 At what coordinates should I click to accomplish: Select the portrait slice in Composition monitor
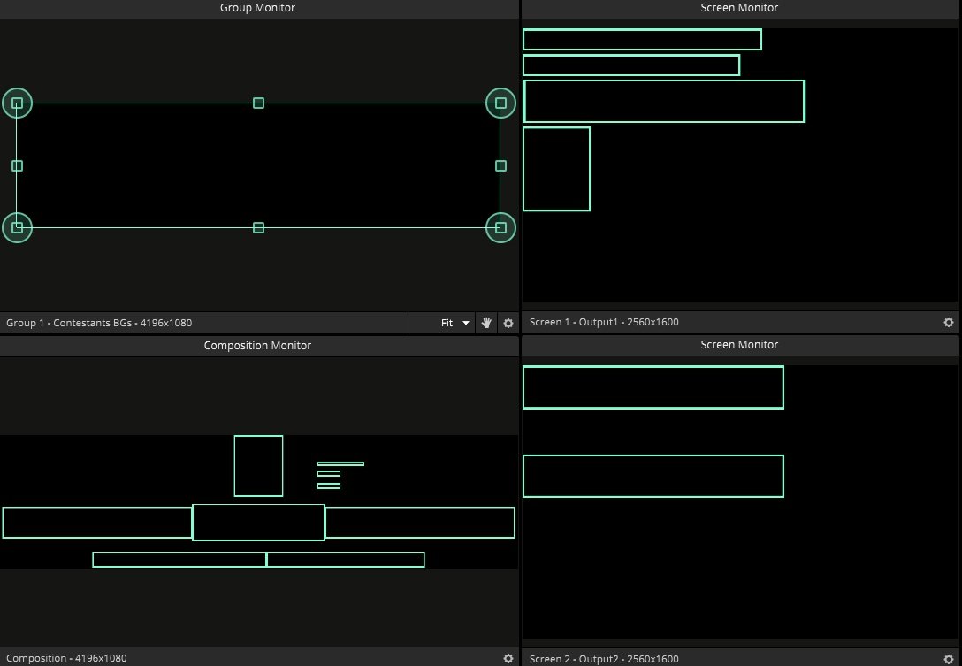[x=258, y=466]
